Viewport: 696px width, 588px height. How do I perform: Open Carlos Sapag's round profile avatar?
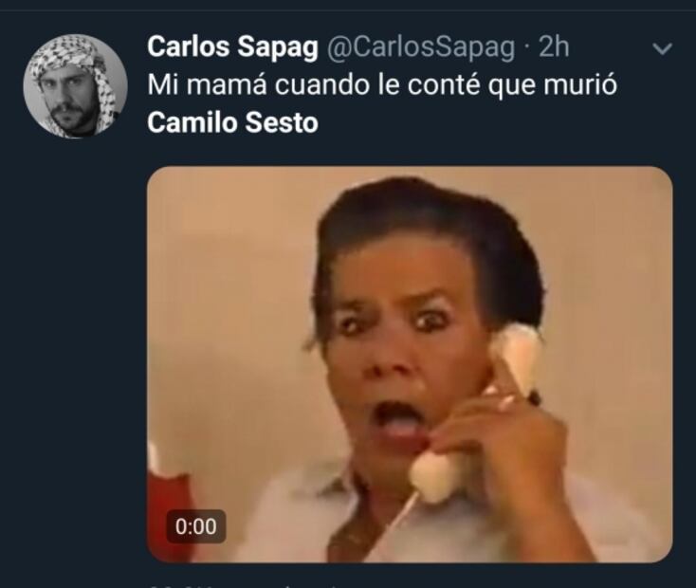point(76,86)
